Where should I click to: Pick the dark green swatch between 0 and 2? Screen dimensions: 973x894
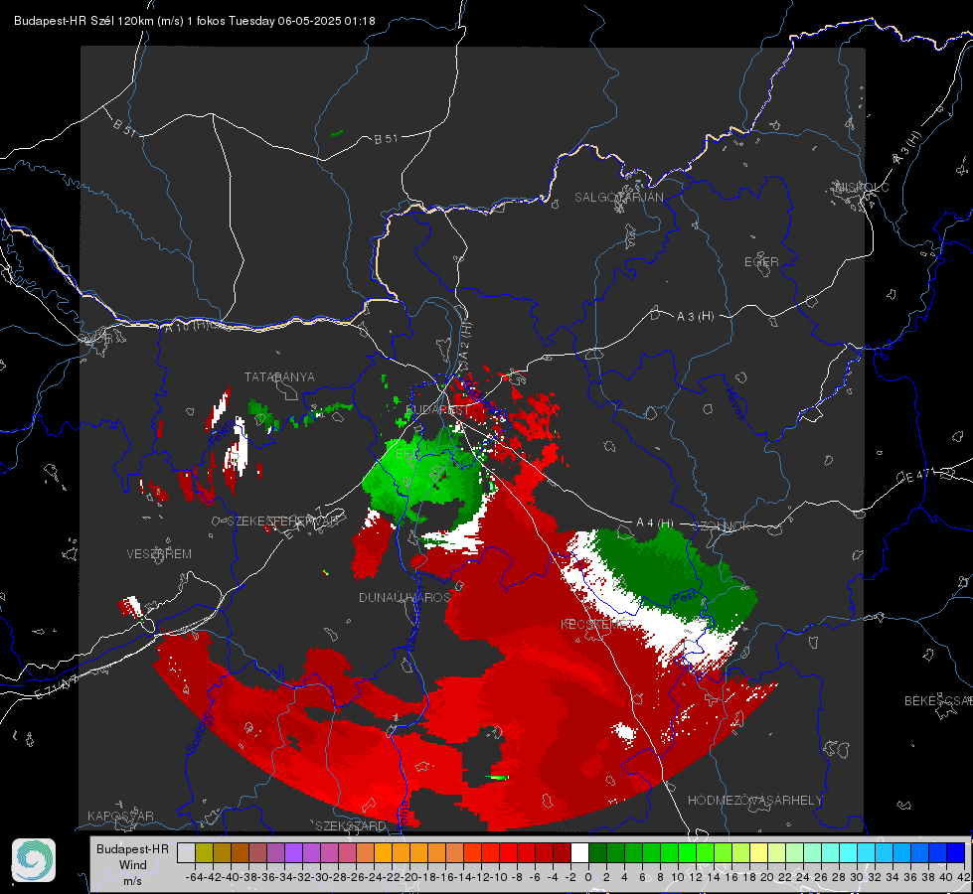pyautogui.click(x=597, y=853)
